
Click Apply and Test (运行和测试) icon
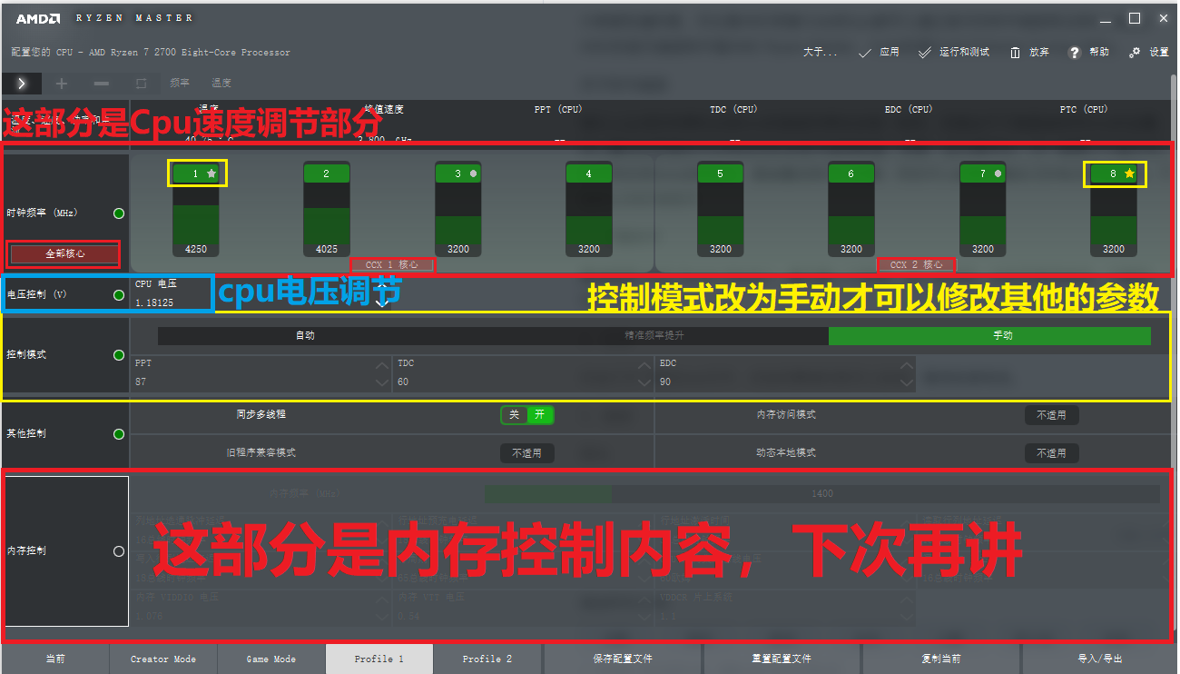[925, 53]
